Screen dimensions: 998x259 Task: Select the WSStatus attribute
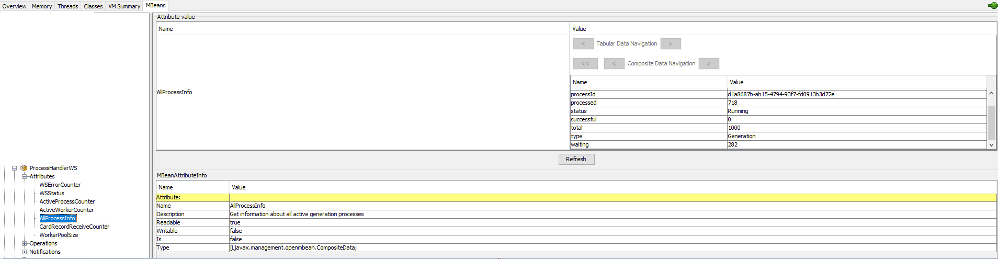tap(52, 193)
